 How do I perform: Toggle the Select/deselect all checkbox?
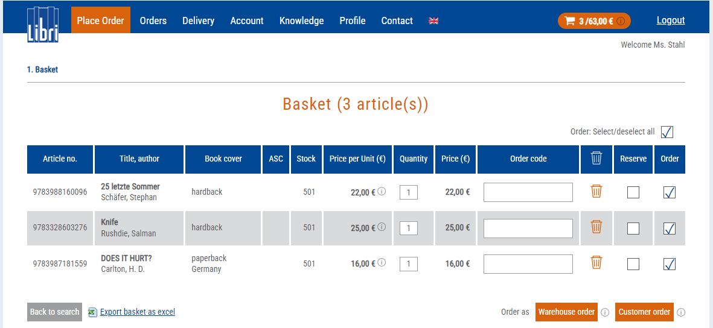click(667, 132)
